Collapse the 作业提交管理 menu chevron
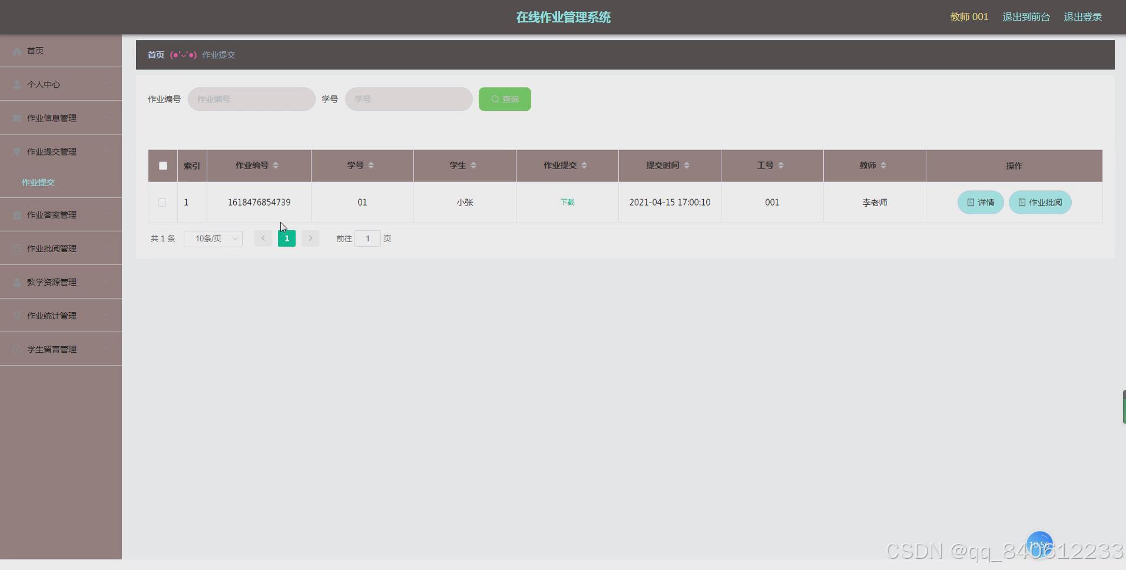This screenshot has width=1126, height=570. click(x=107, y=151)
